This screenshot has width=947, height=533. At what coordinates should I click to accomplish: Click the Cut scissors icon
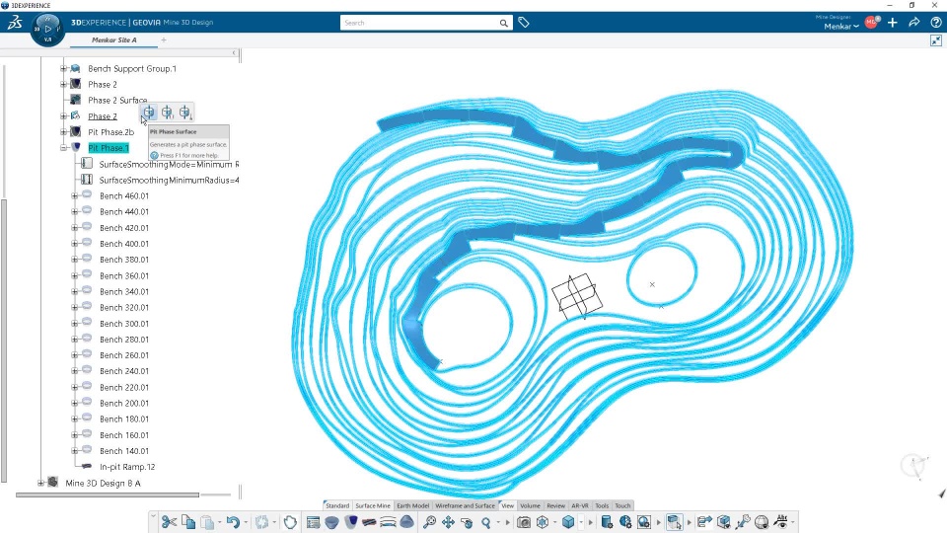pos(169,522)
